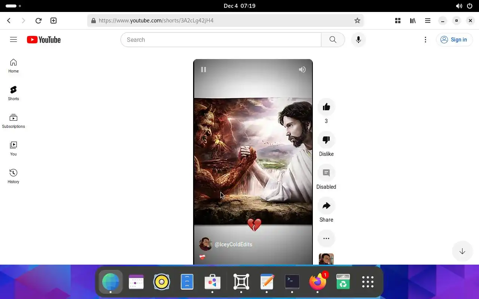Screen dimensions: 479x299
Task: Open History in sidebar
Action: tap(13, 176)
